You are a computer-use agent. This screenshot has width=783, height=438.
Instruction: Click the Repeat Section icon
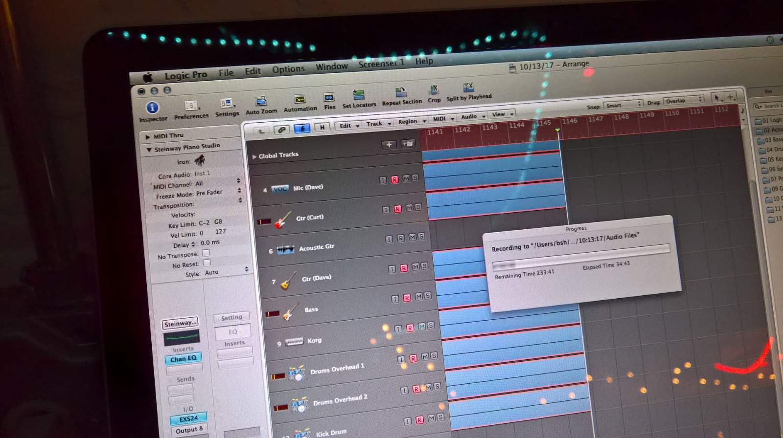[x=401, y=92]
